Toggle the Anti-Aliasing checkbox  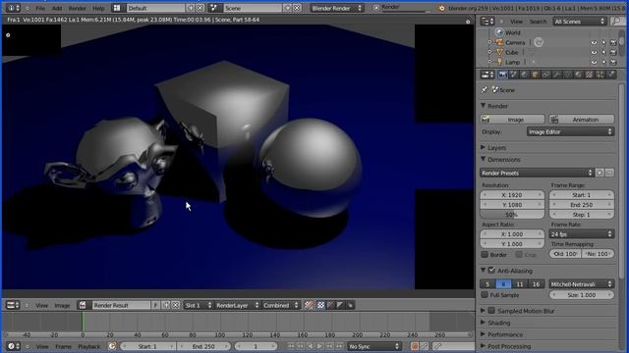click(491, 271)
